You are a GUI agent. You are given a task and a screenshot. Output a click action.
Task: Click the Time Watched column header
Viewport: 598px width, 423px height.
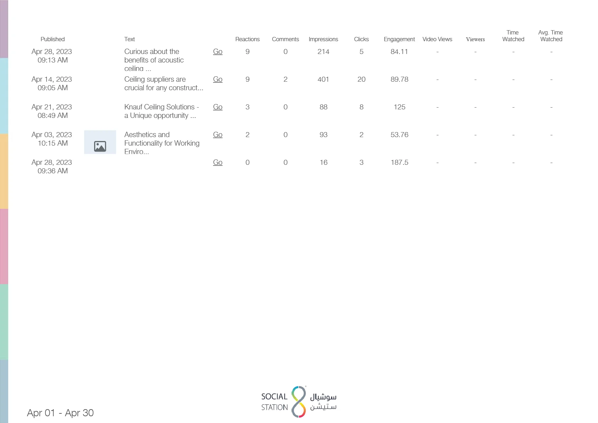pyautogui.click(x=513, y=36)
